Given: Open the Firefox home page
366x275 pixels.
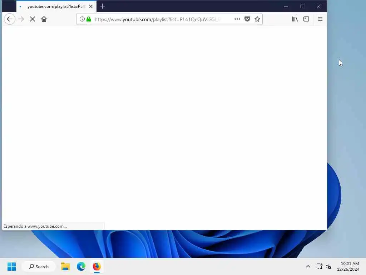Looking at the screenshot, I should pyautogui.click(x=44, y=19).
